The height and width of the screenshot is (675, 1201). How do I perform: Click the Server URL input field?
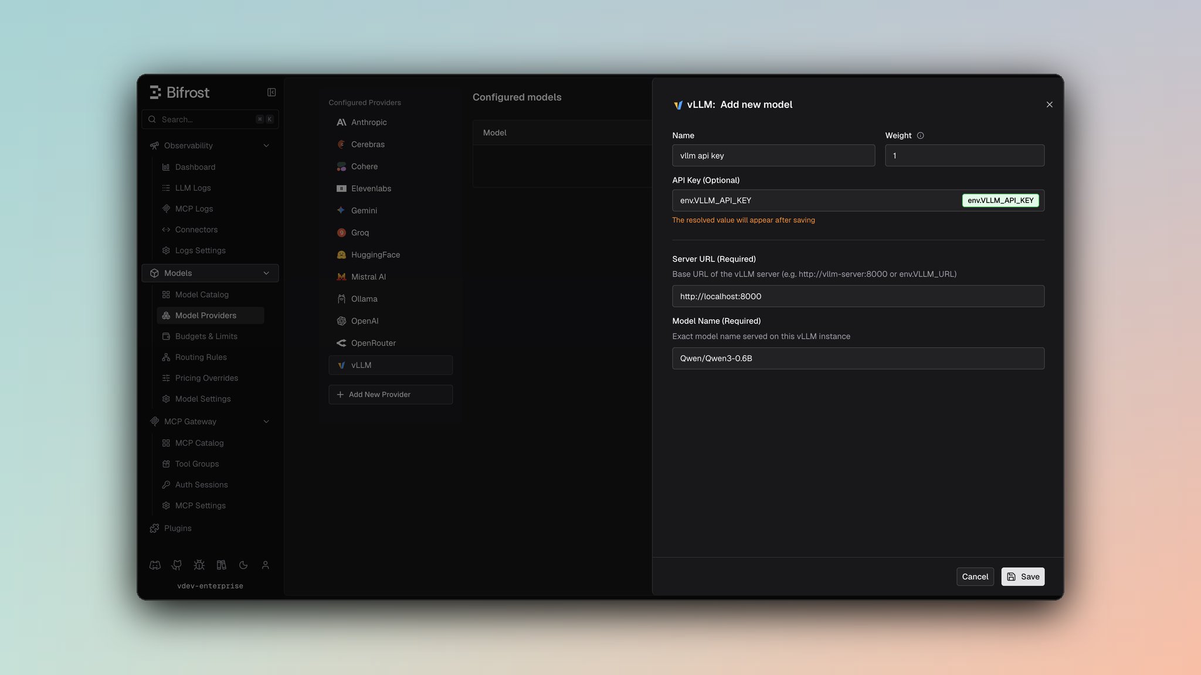pos(858,296)
